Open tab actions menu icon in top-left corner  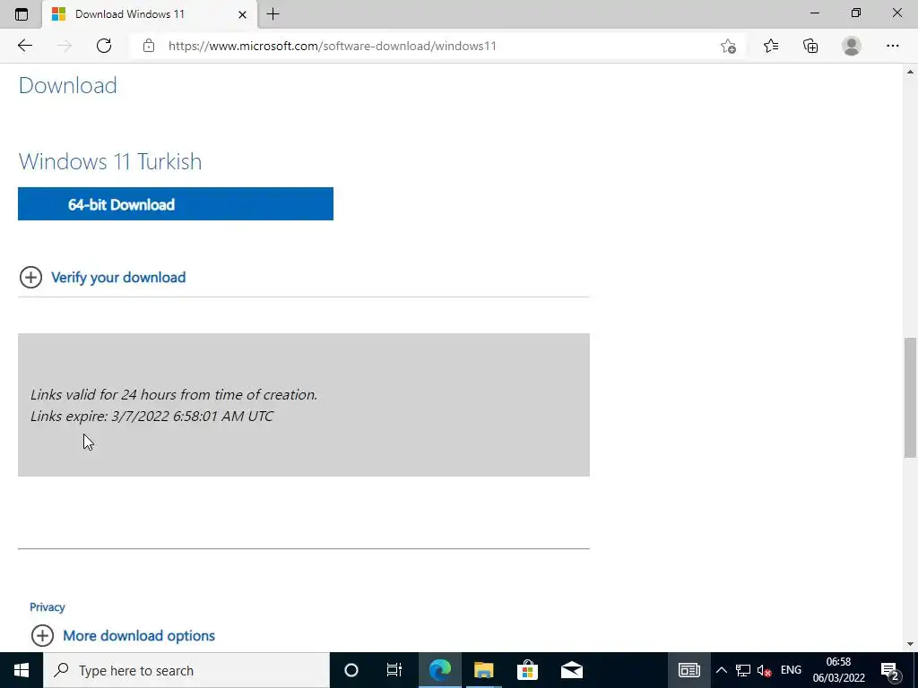pyautogui.click(x=22, y=14)
